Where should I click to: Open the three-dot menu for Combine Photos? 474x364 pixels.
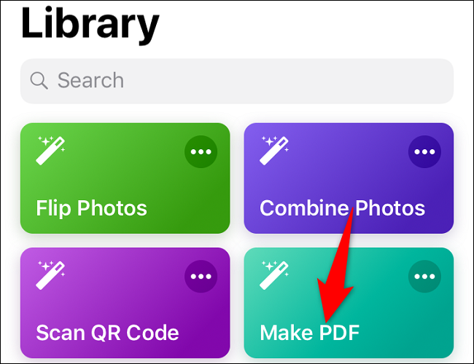pyautogui.click(x=424, y=152)
